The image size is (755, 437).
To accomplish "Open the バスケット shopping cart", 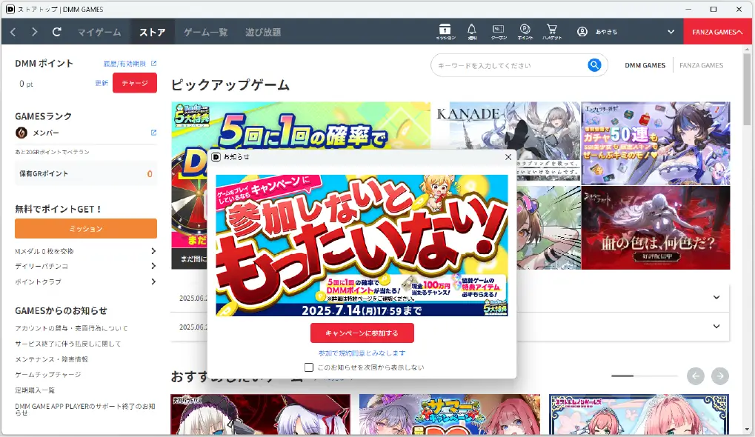I will [552, 31].
